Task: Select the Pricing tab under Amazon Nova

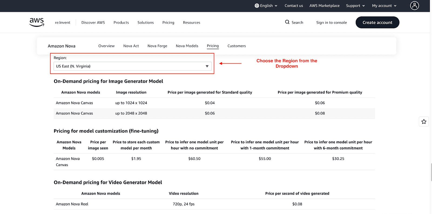Action: [213, 46]
